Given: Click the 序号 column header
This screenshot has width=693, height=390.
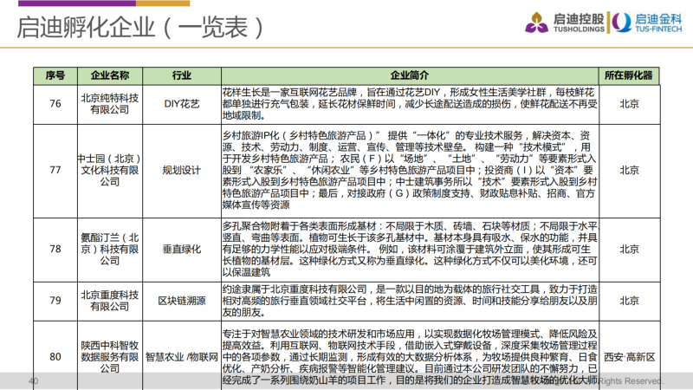Looking at the screenshot, I should pyautogui.click(x=55, y=75).
